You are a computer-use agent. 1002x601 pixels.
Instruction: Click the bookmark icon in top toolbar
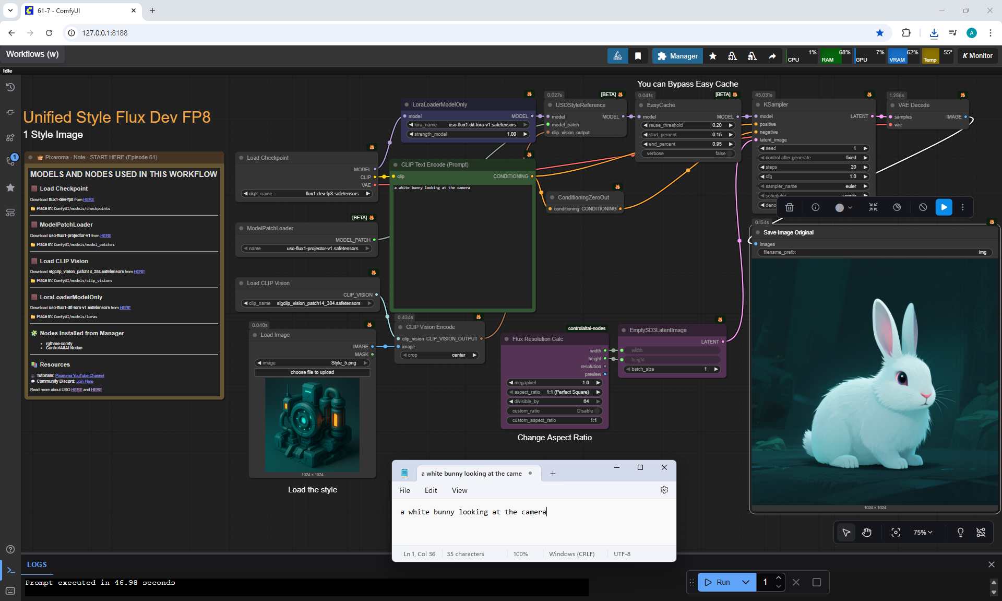[x=638, y=56]
